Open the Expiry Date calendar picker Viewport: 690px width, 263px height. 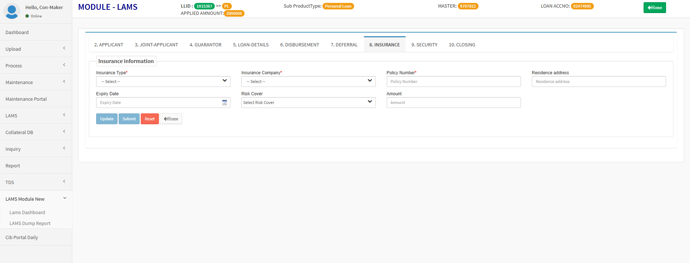tap(225, 103)
